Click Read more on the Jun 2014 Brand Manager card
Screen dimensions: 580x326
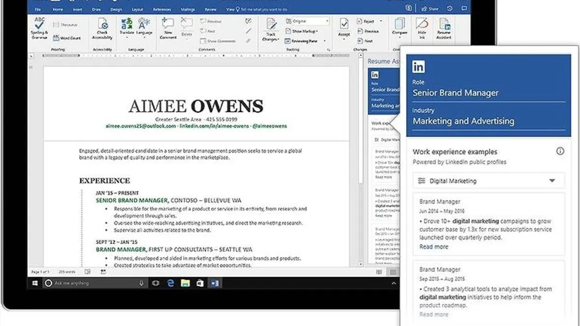(434, 247)
